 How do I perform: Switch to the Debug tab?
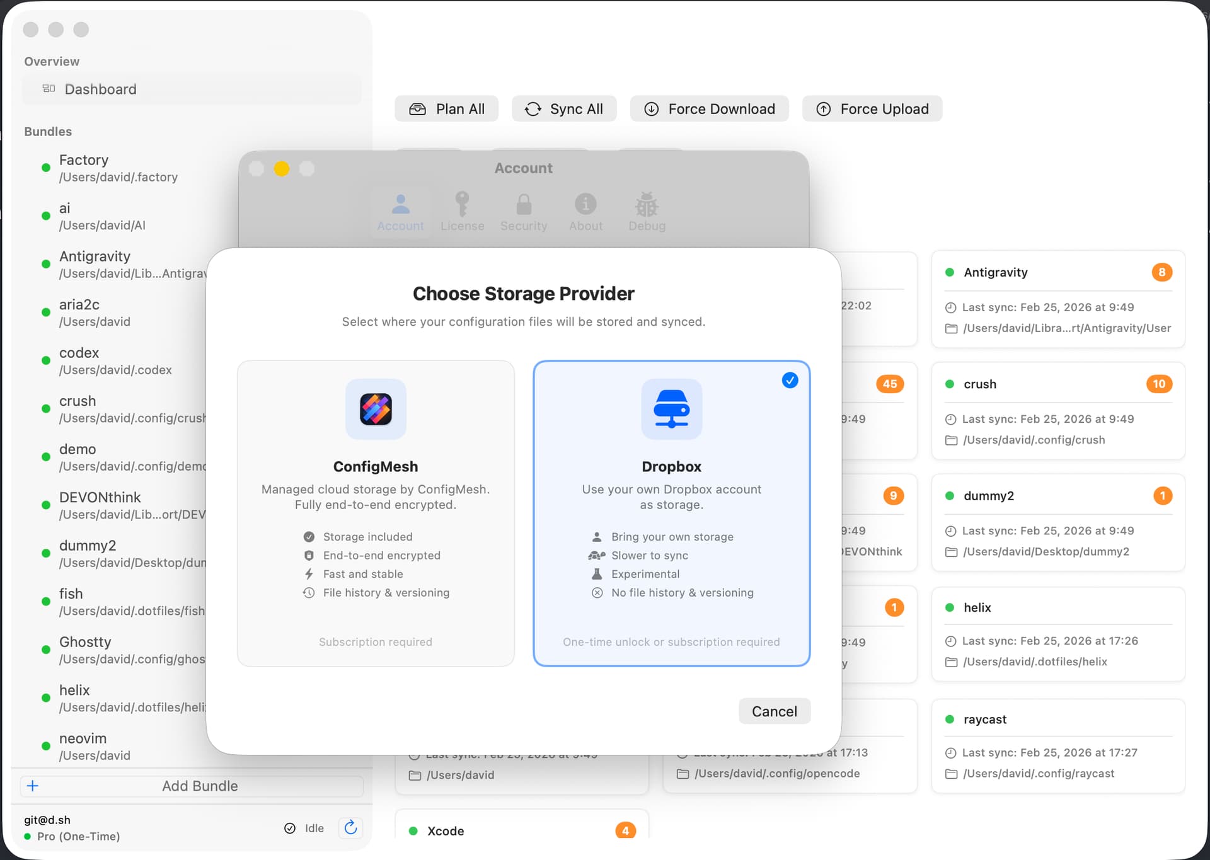[647, 212]
